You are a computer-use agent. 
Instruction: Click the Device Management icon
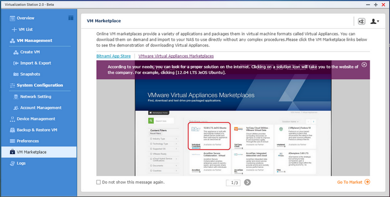tap(12, 119)
